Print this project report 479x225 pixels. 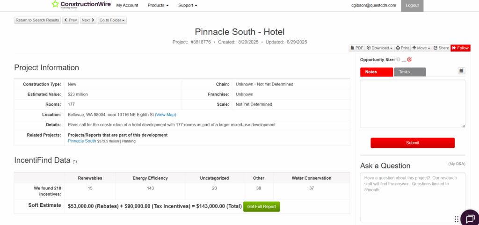402,48
